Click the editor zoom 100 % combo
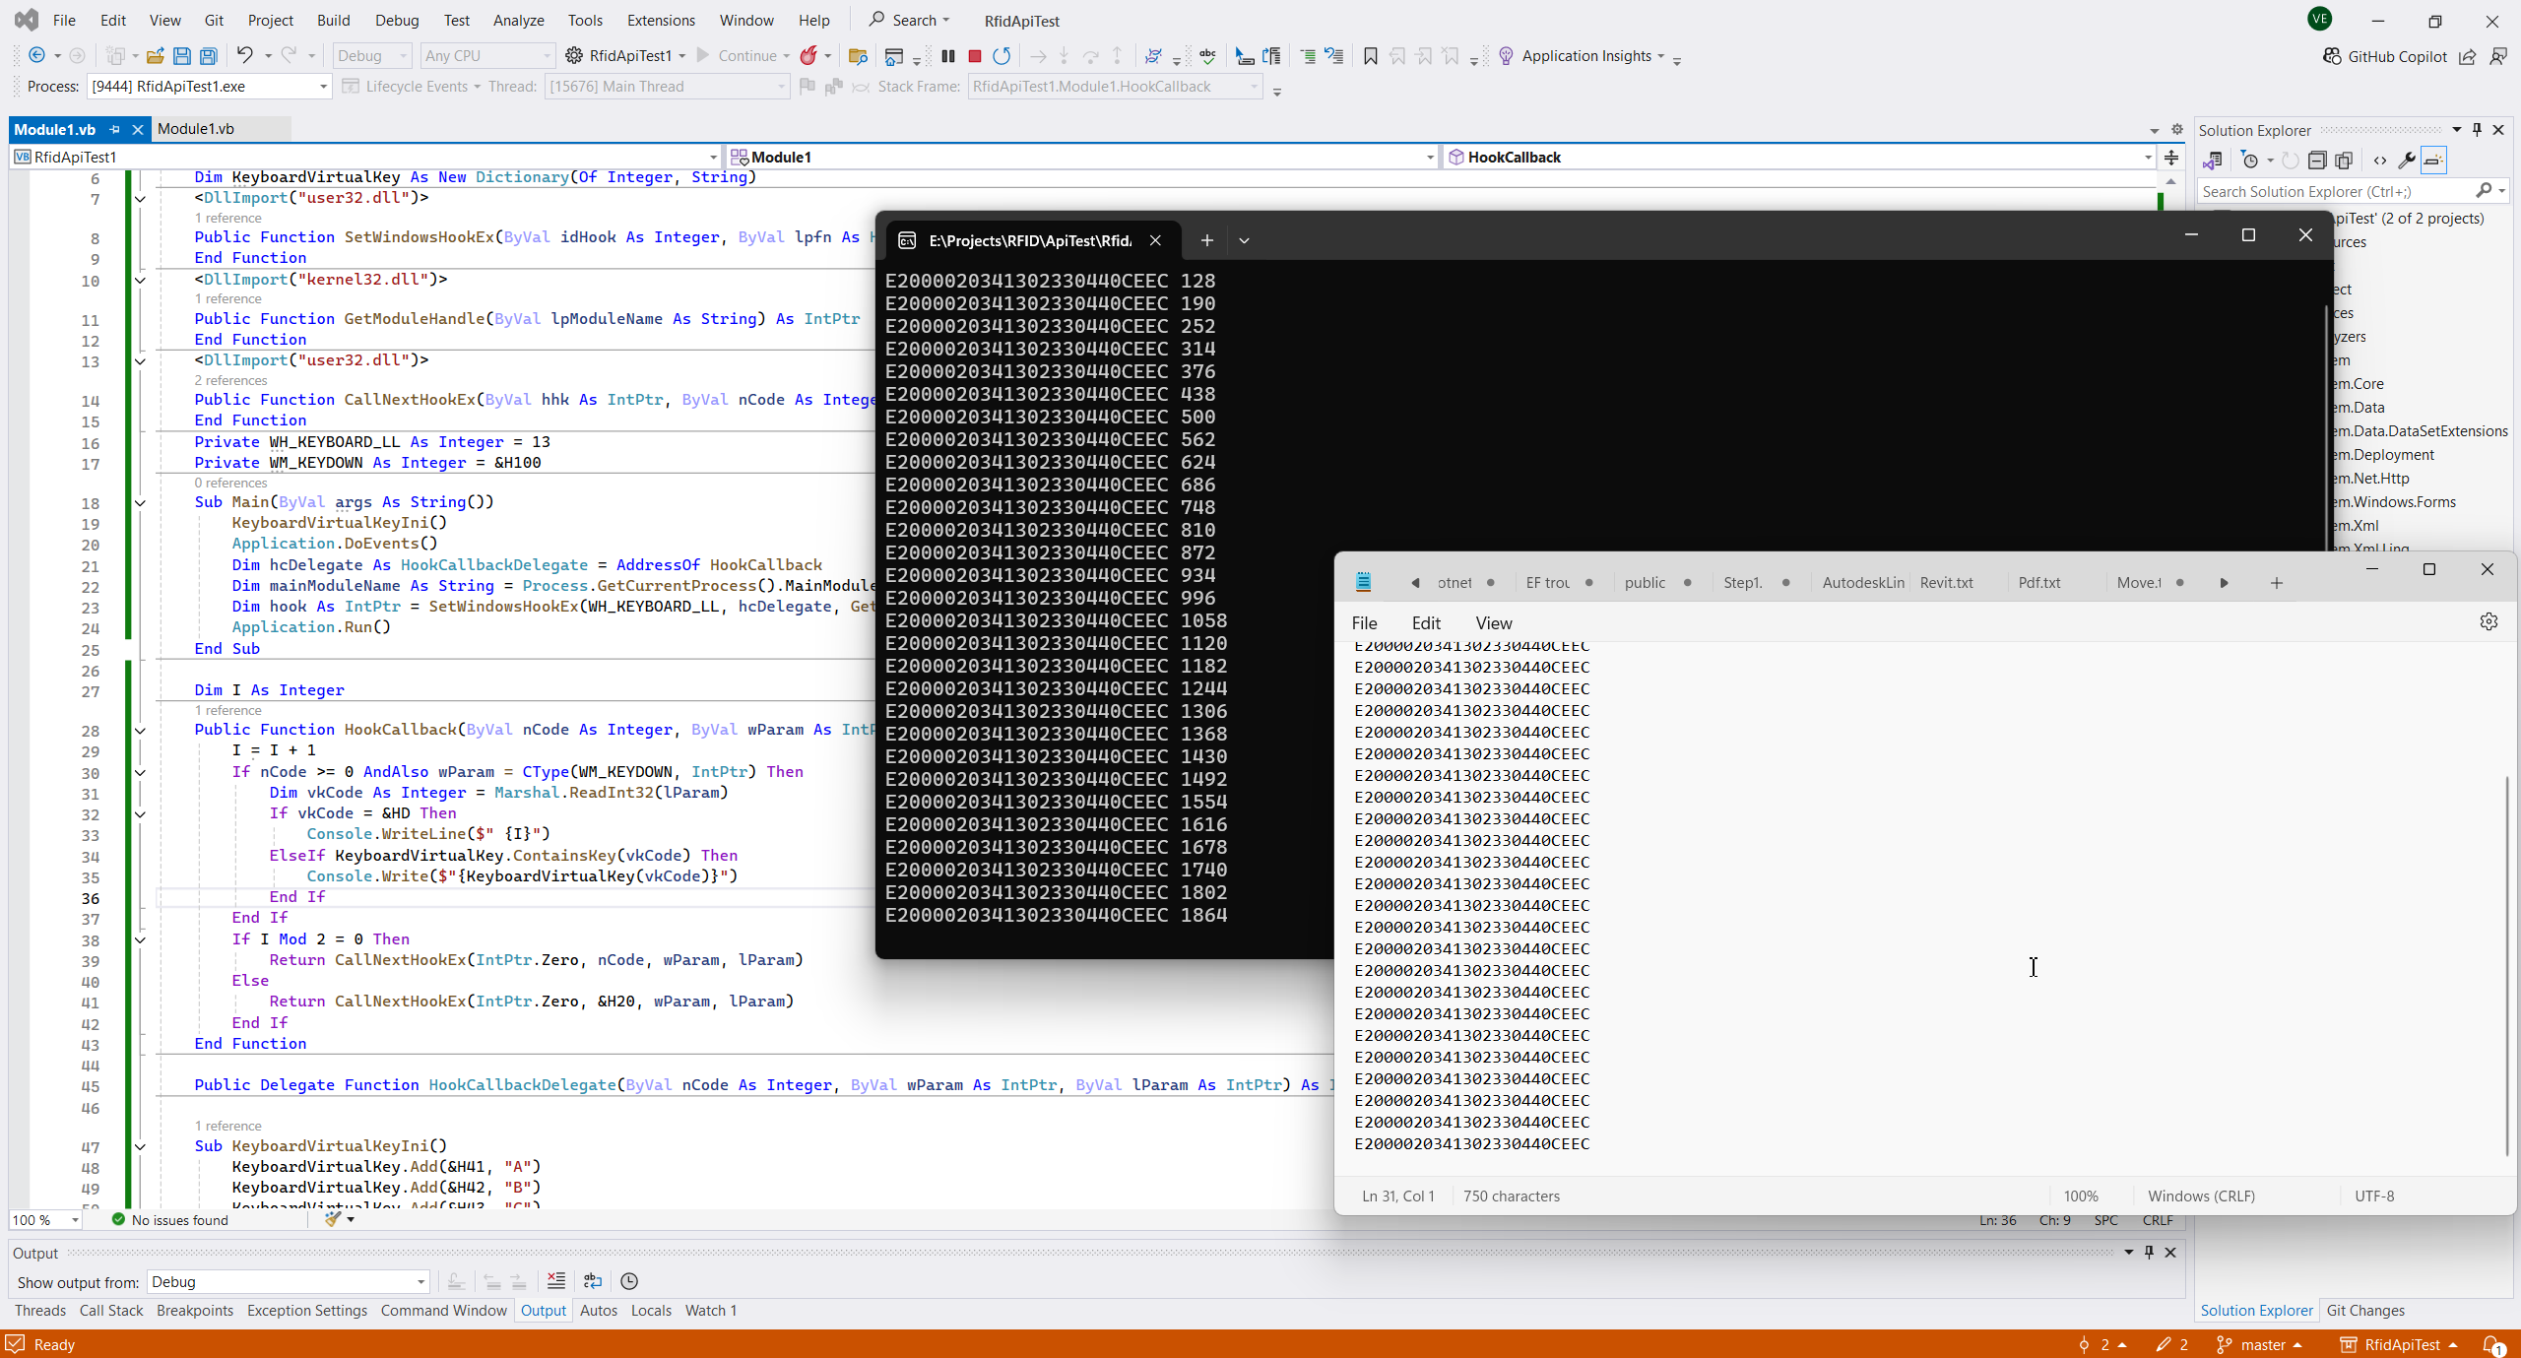This screenshot has width=2521, height=1358. [x=45, y=1220]
